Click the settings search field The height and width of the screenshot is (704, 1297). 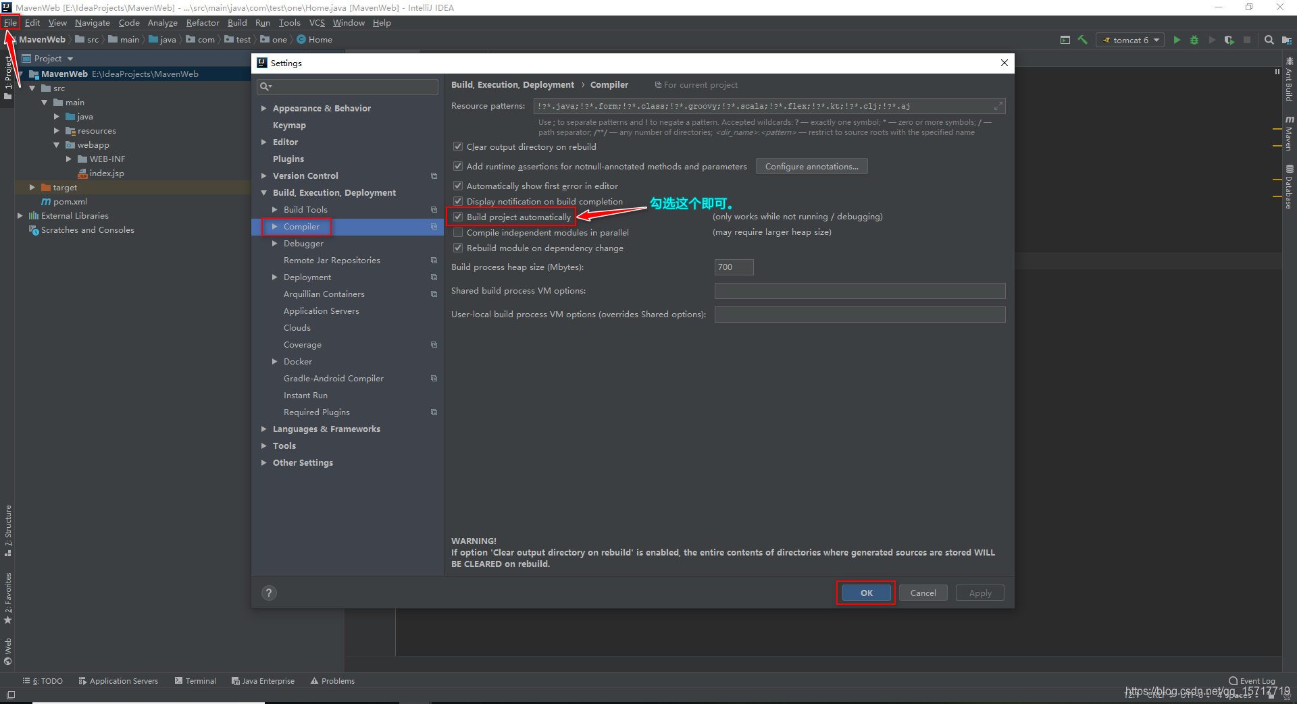point(348,86)
